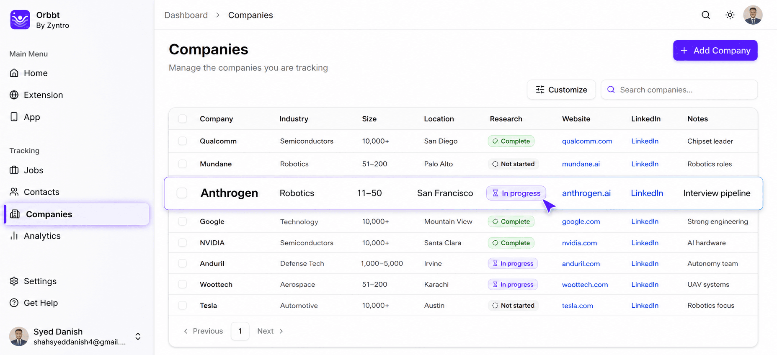Click "Mountain View" location cell

(x=448, y=221)
